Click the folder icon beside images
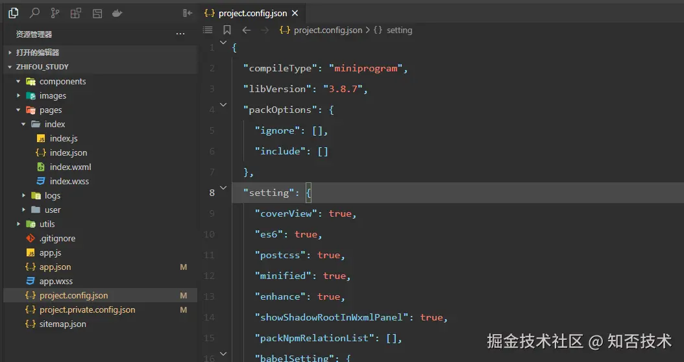Image resolution: width=684 pixels, height=362 pixels. point(31,95)
